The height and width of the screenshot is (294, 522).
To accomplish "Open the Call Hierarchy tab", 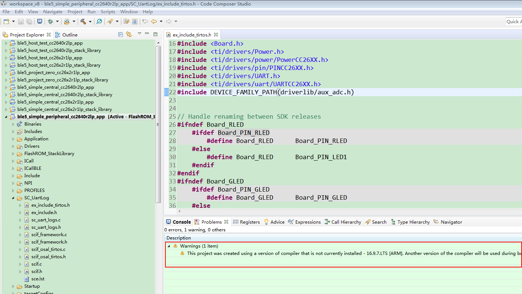I will [343, 222].
